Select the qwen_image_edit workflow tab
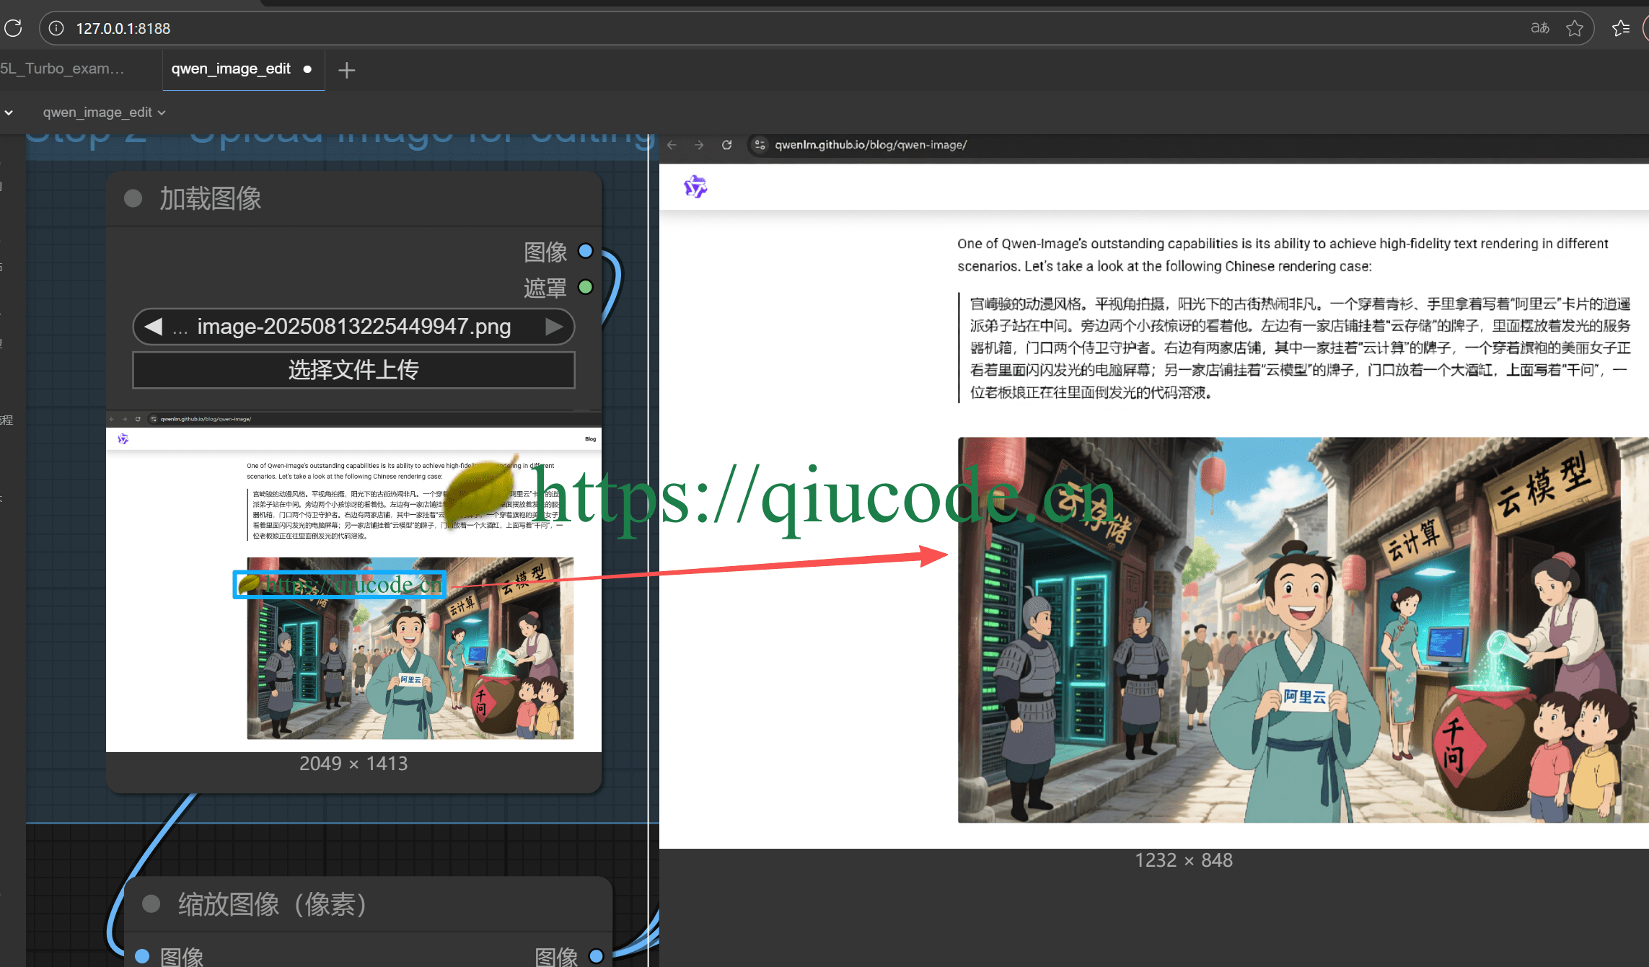 243,69
